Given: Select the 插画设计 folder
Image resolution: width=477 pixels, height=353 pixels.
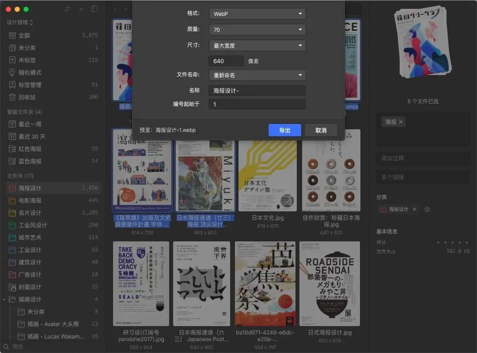Looking at the screenshot, I should coord(53,300).
